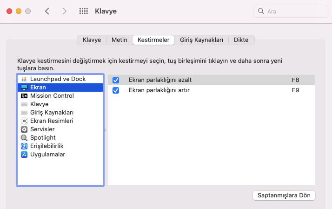
Task: Click the Launchpad ve Dock icon
Action: point(24,79)
